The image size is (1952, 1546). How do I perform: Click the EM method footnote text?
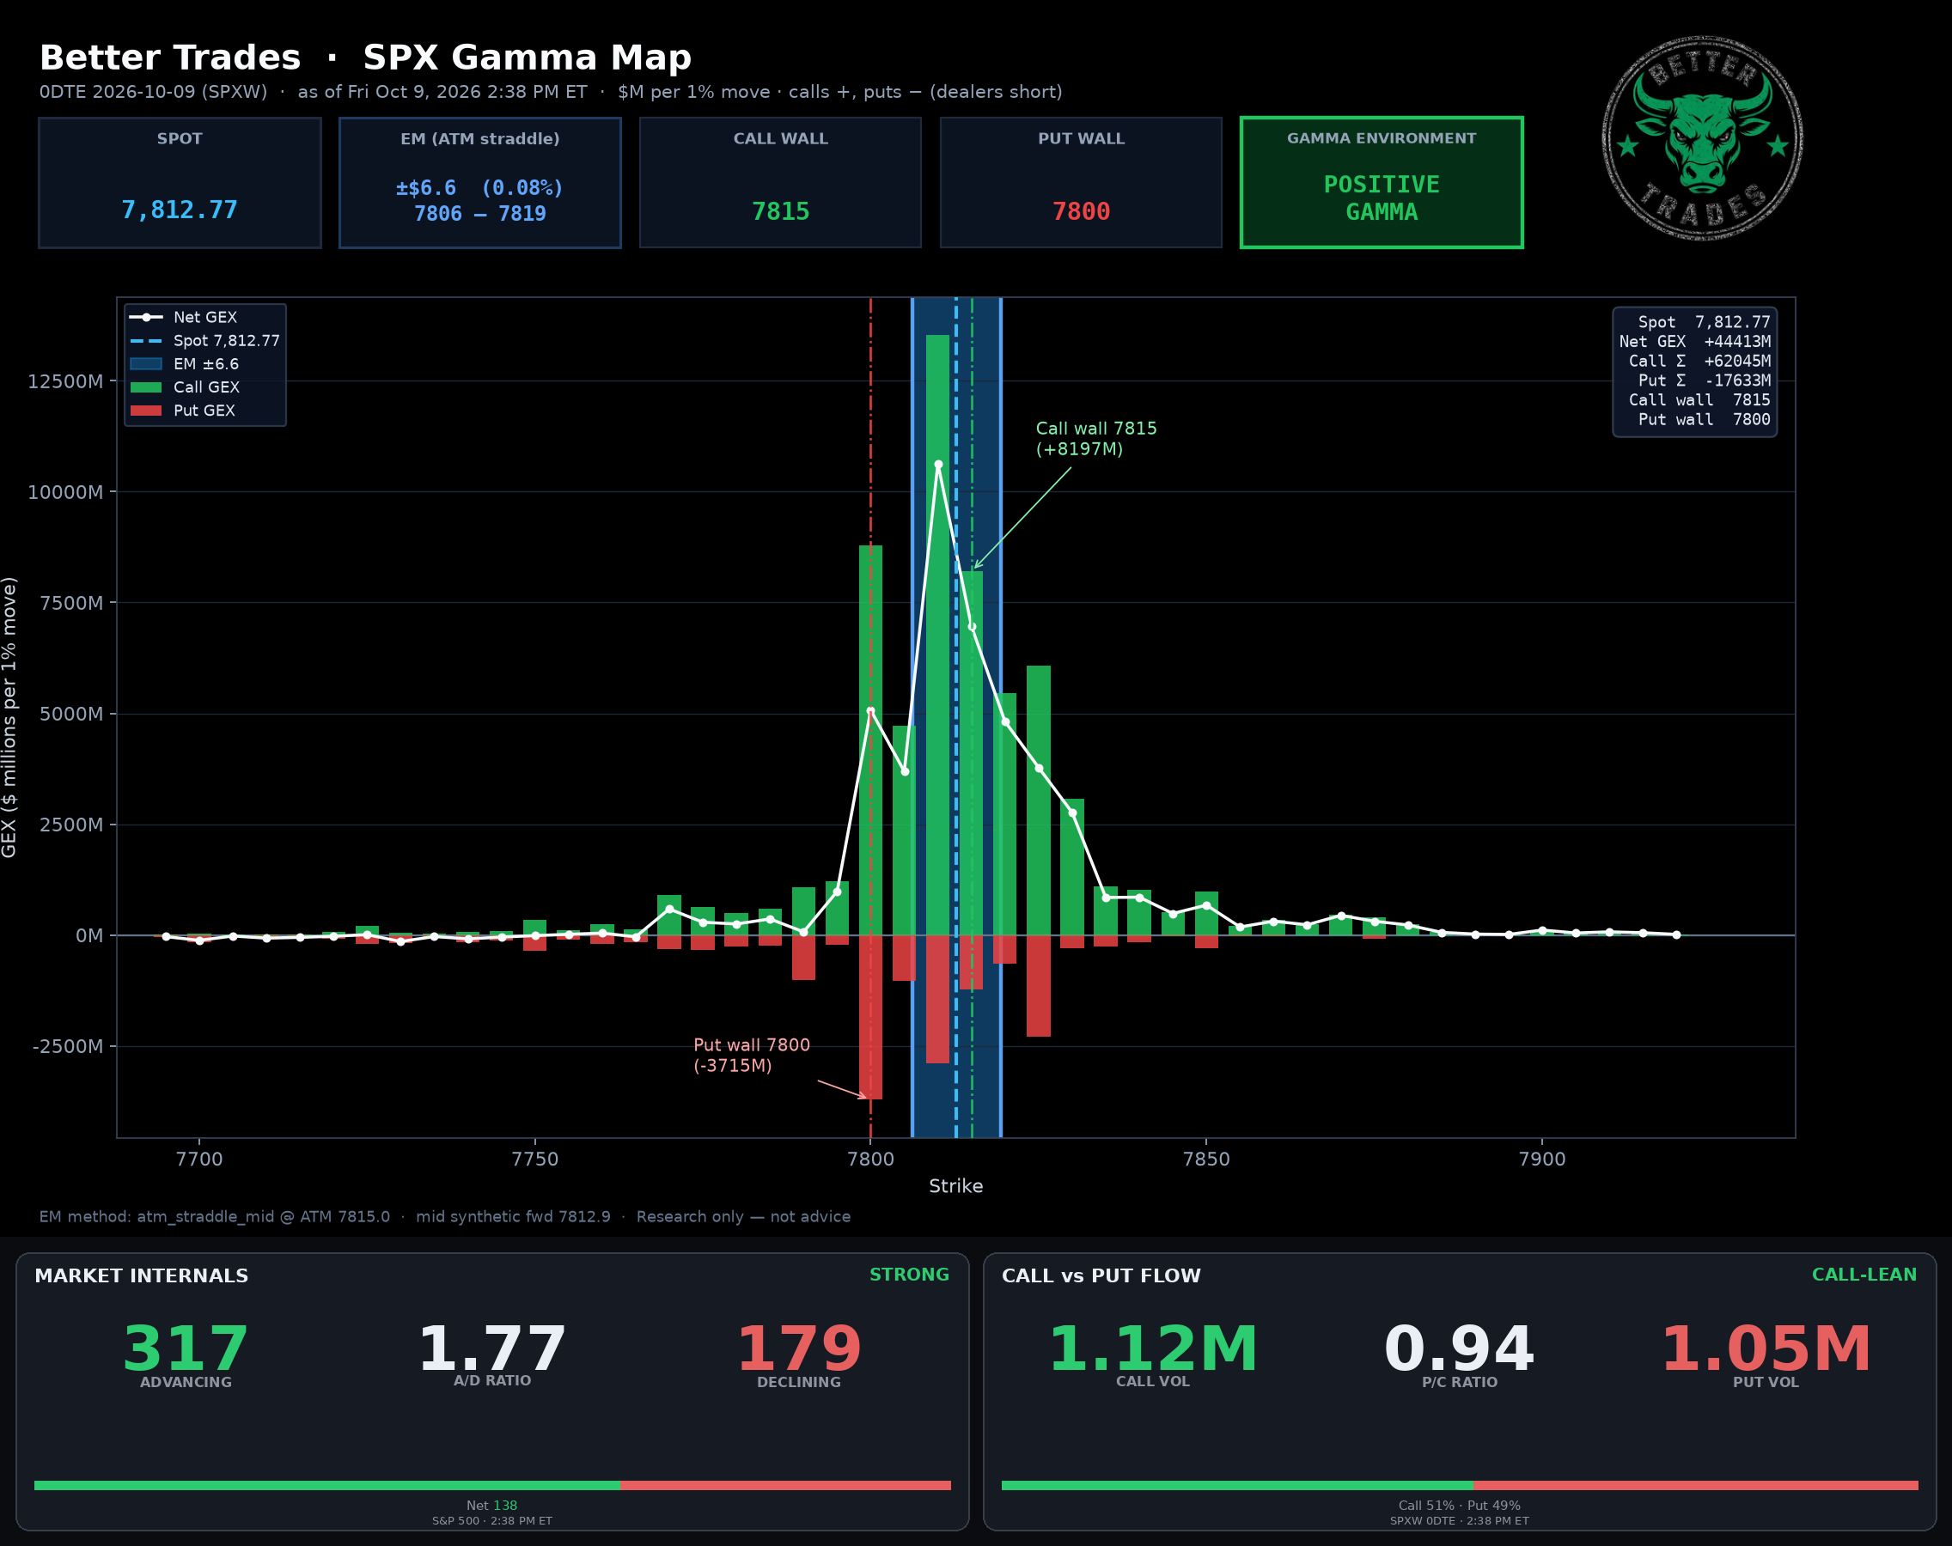click(x=444, y=1216)
